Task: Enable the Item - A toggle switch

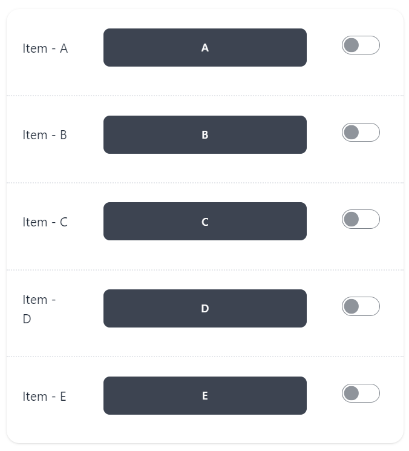Action: pyautogui.click(x=361, y=45)
